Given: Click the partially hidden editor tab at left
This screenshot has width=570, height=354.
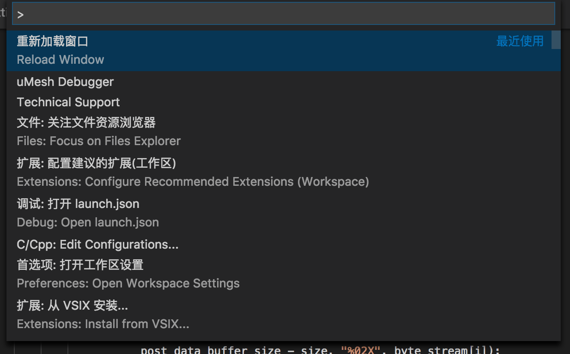Looking at the screenshot, I should [3, 12].
